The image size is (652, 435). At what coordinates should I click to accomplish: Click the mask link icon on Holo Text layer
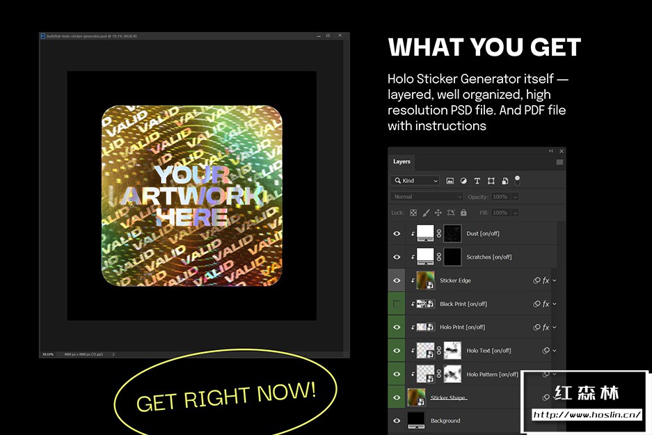(x=438, y=351)
